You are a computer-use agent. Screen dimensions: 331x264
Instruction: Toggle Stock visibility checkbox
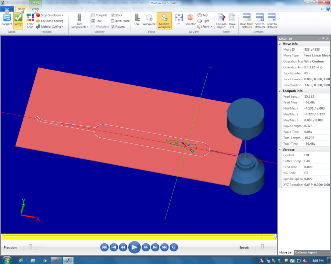113,15
